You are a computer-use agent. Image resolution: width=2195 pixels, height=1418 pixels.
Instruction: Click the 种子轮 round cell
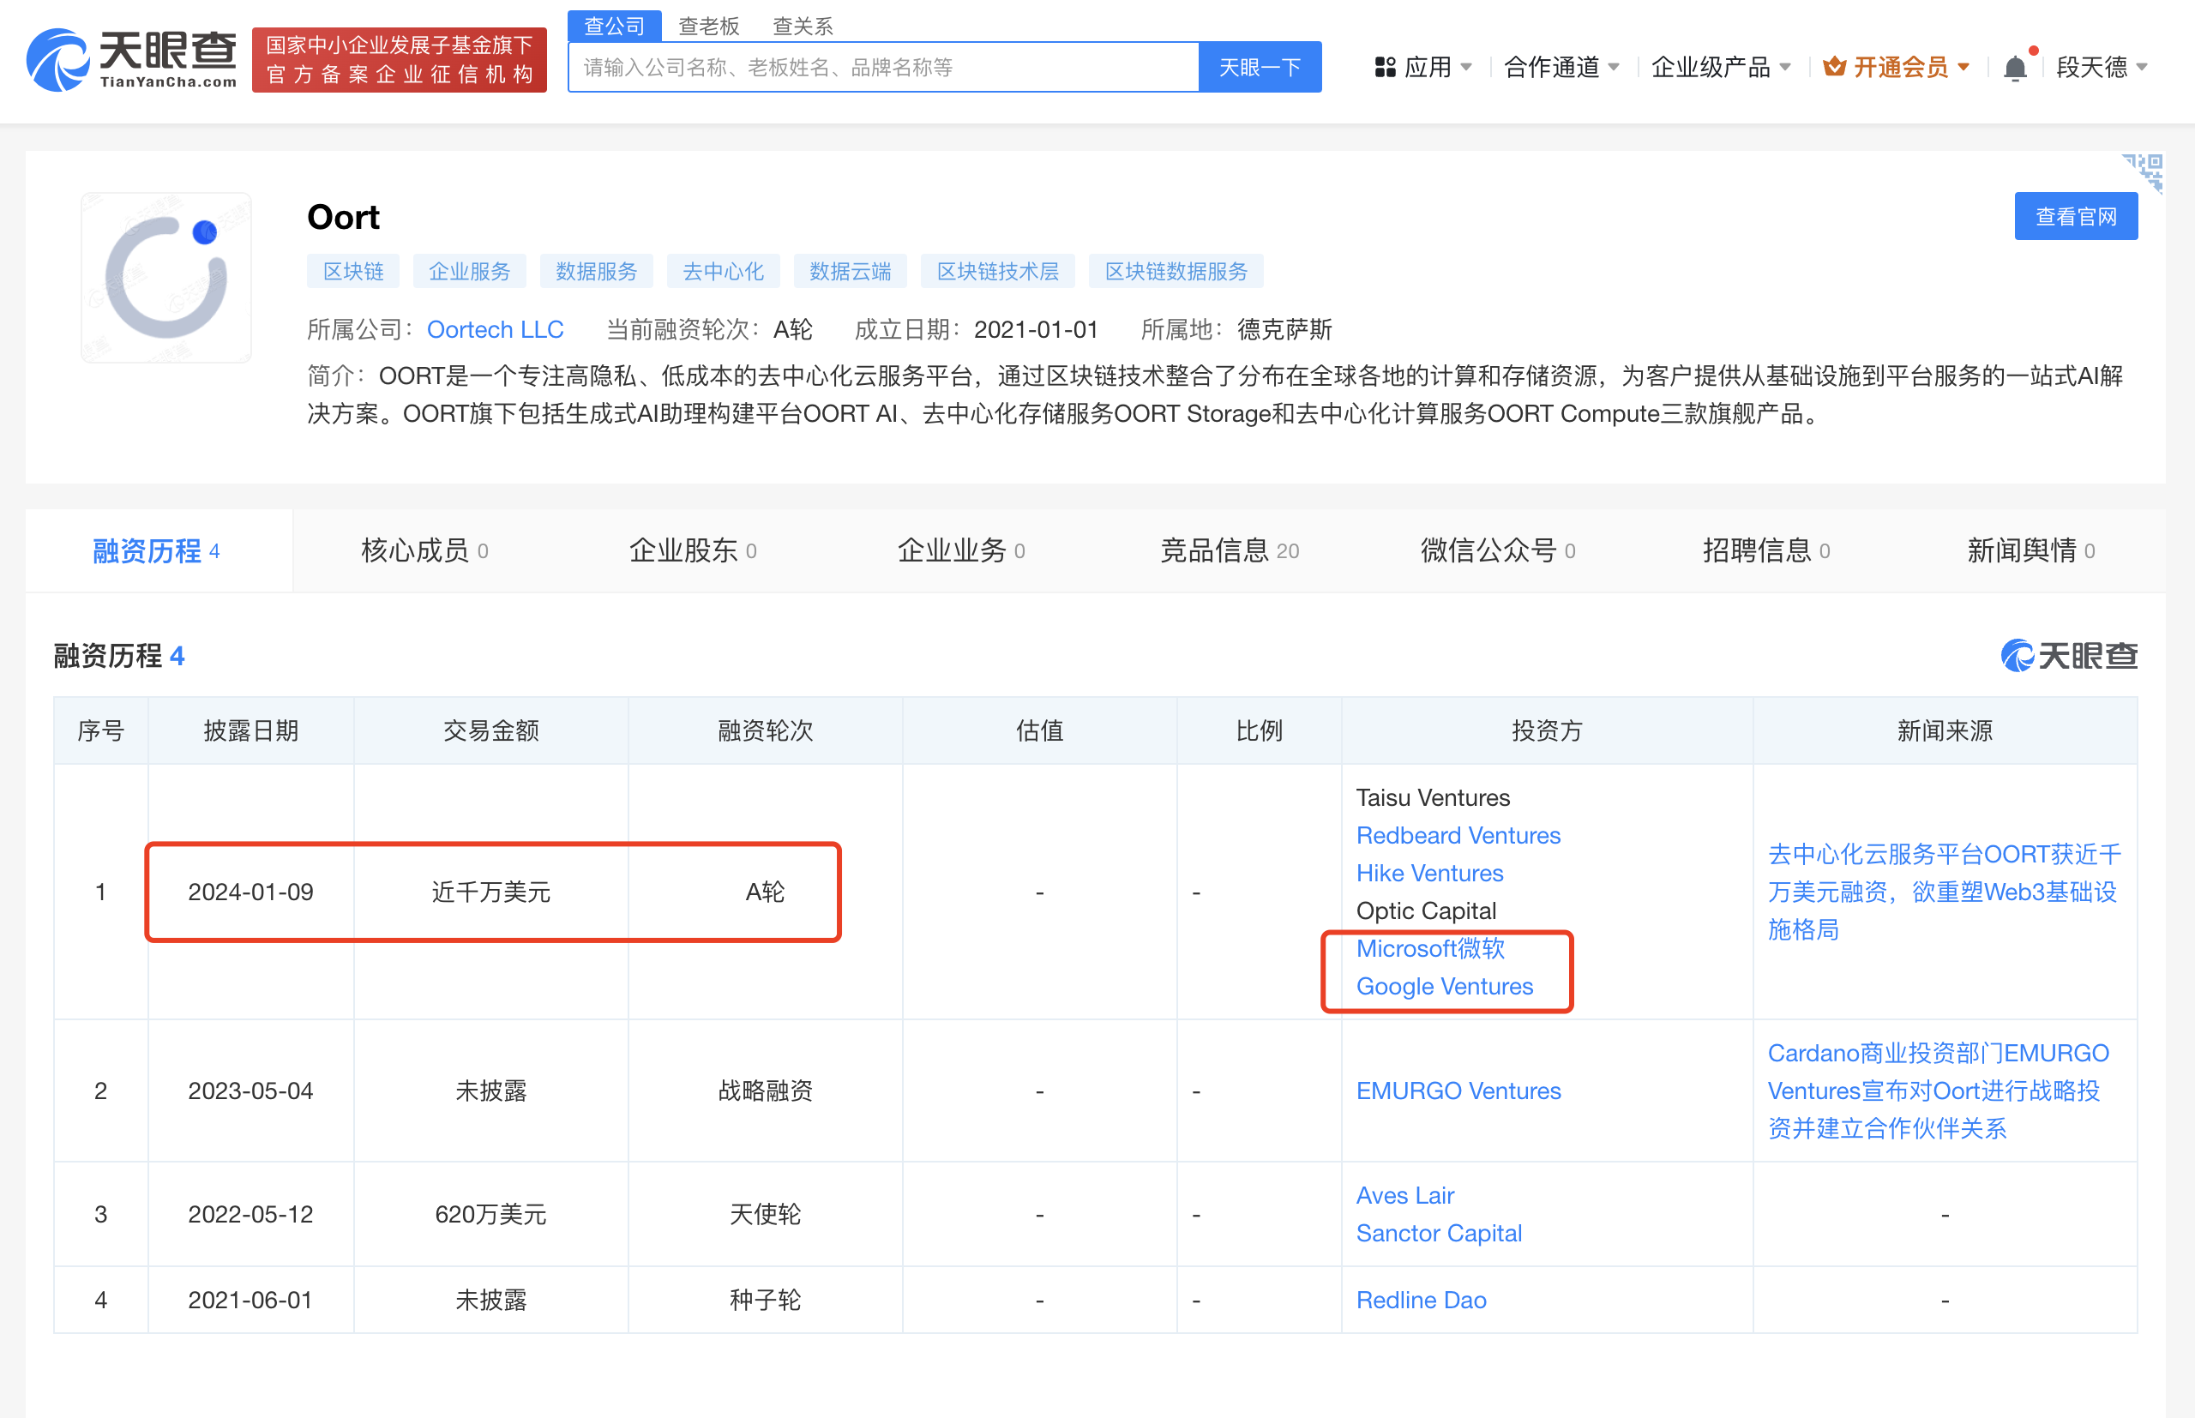(765, 1301)
